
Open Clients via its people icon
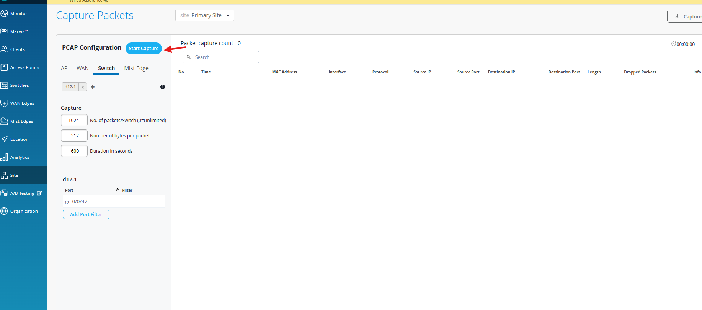pos(4,49)
